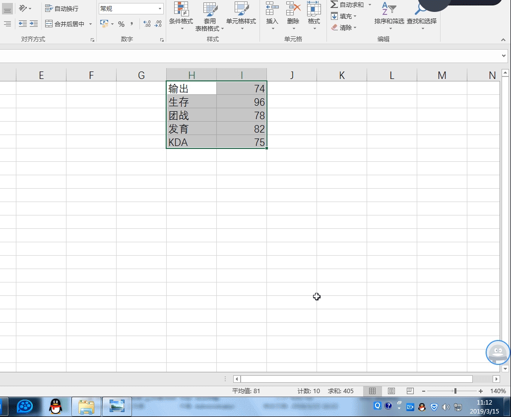Click the horizontal scrollbar thumb
Screen dimensions: 511x417
(x=357, y=379)
